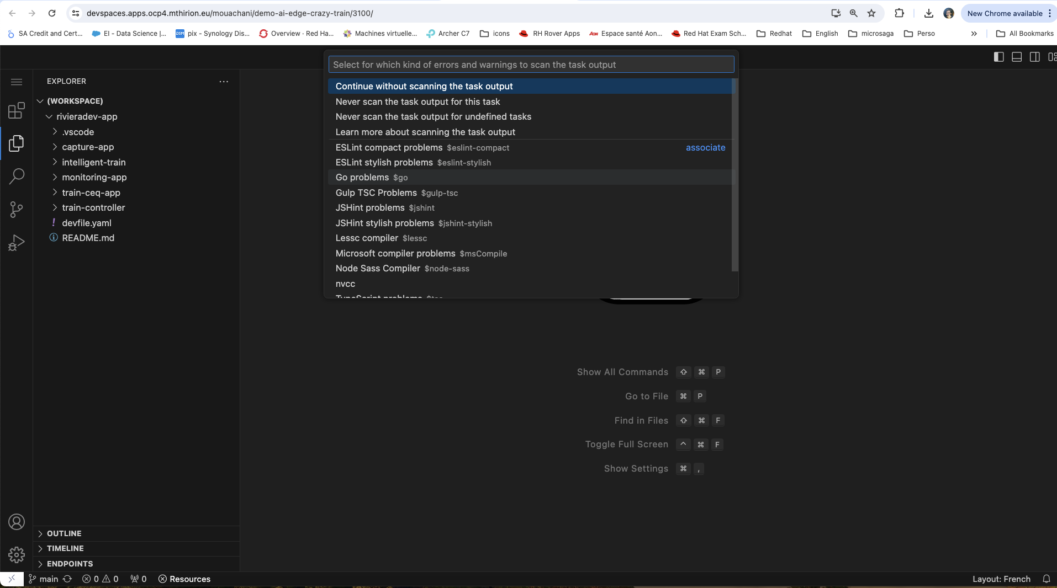Select Continue without scanning the task output

[x=424, y=86]
